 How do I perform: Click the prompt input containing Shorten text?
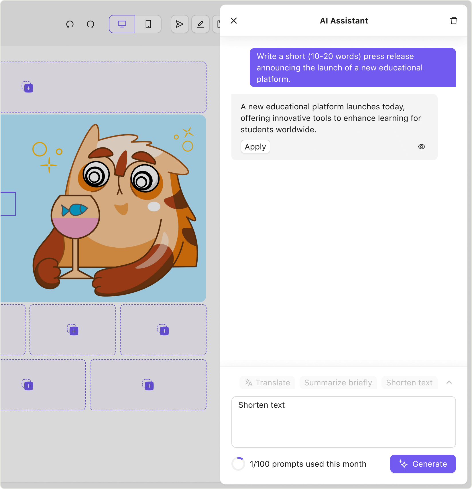[344, 422]
